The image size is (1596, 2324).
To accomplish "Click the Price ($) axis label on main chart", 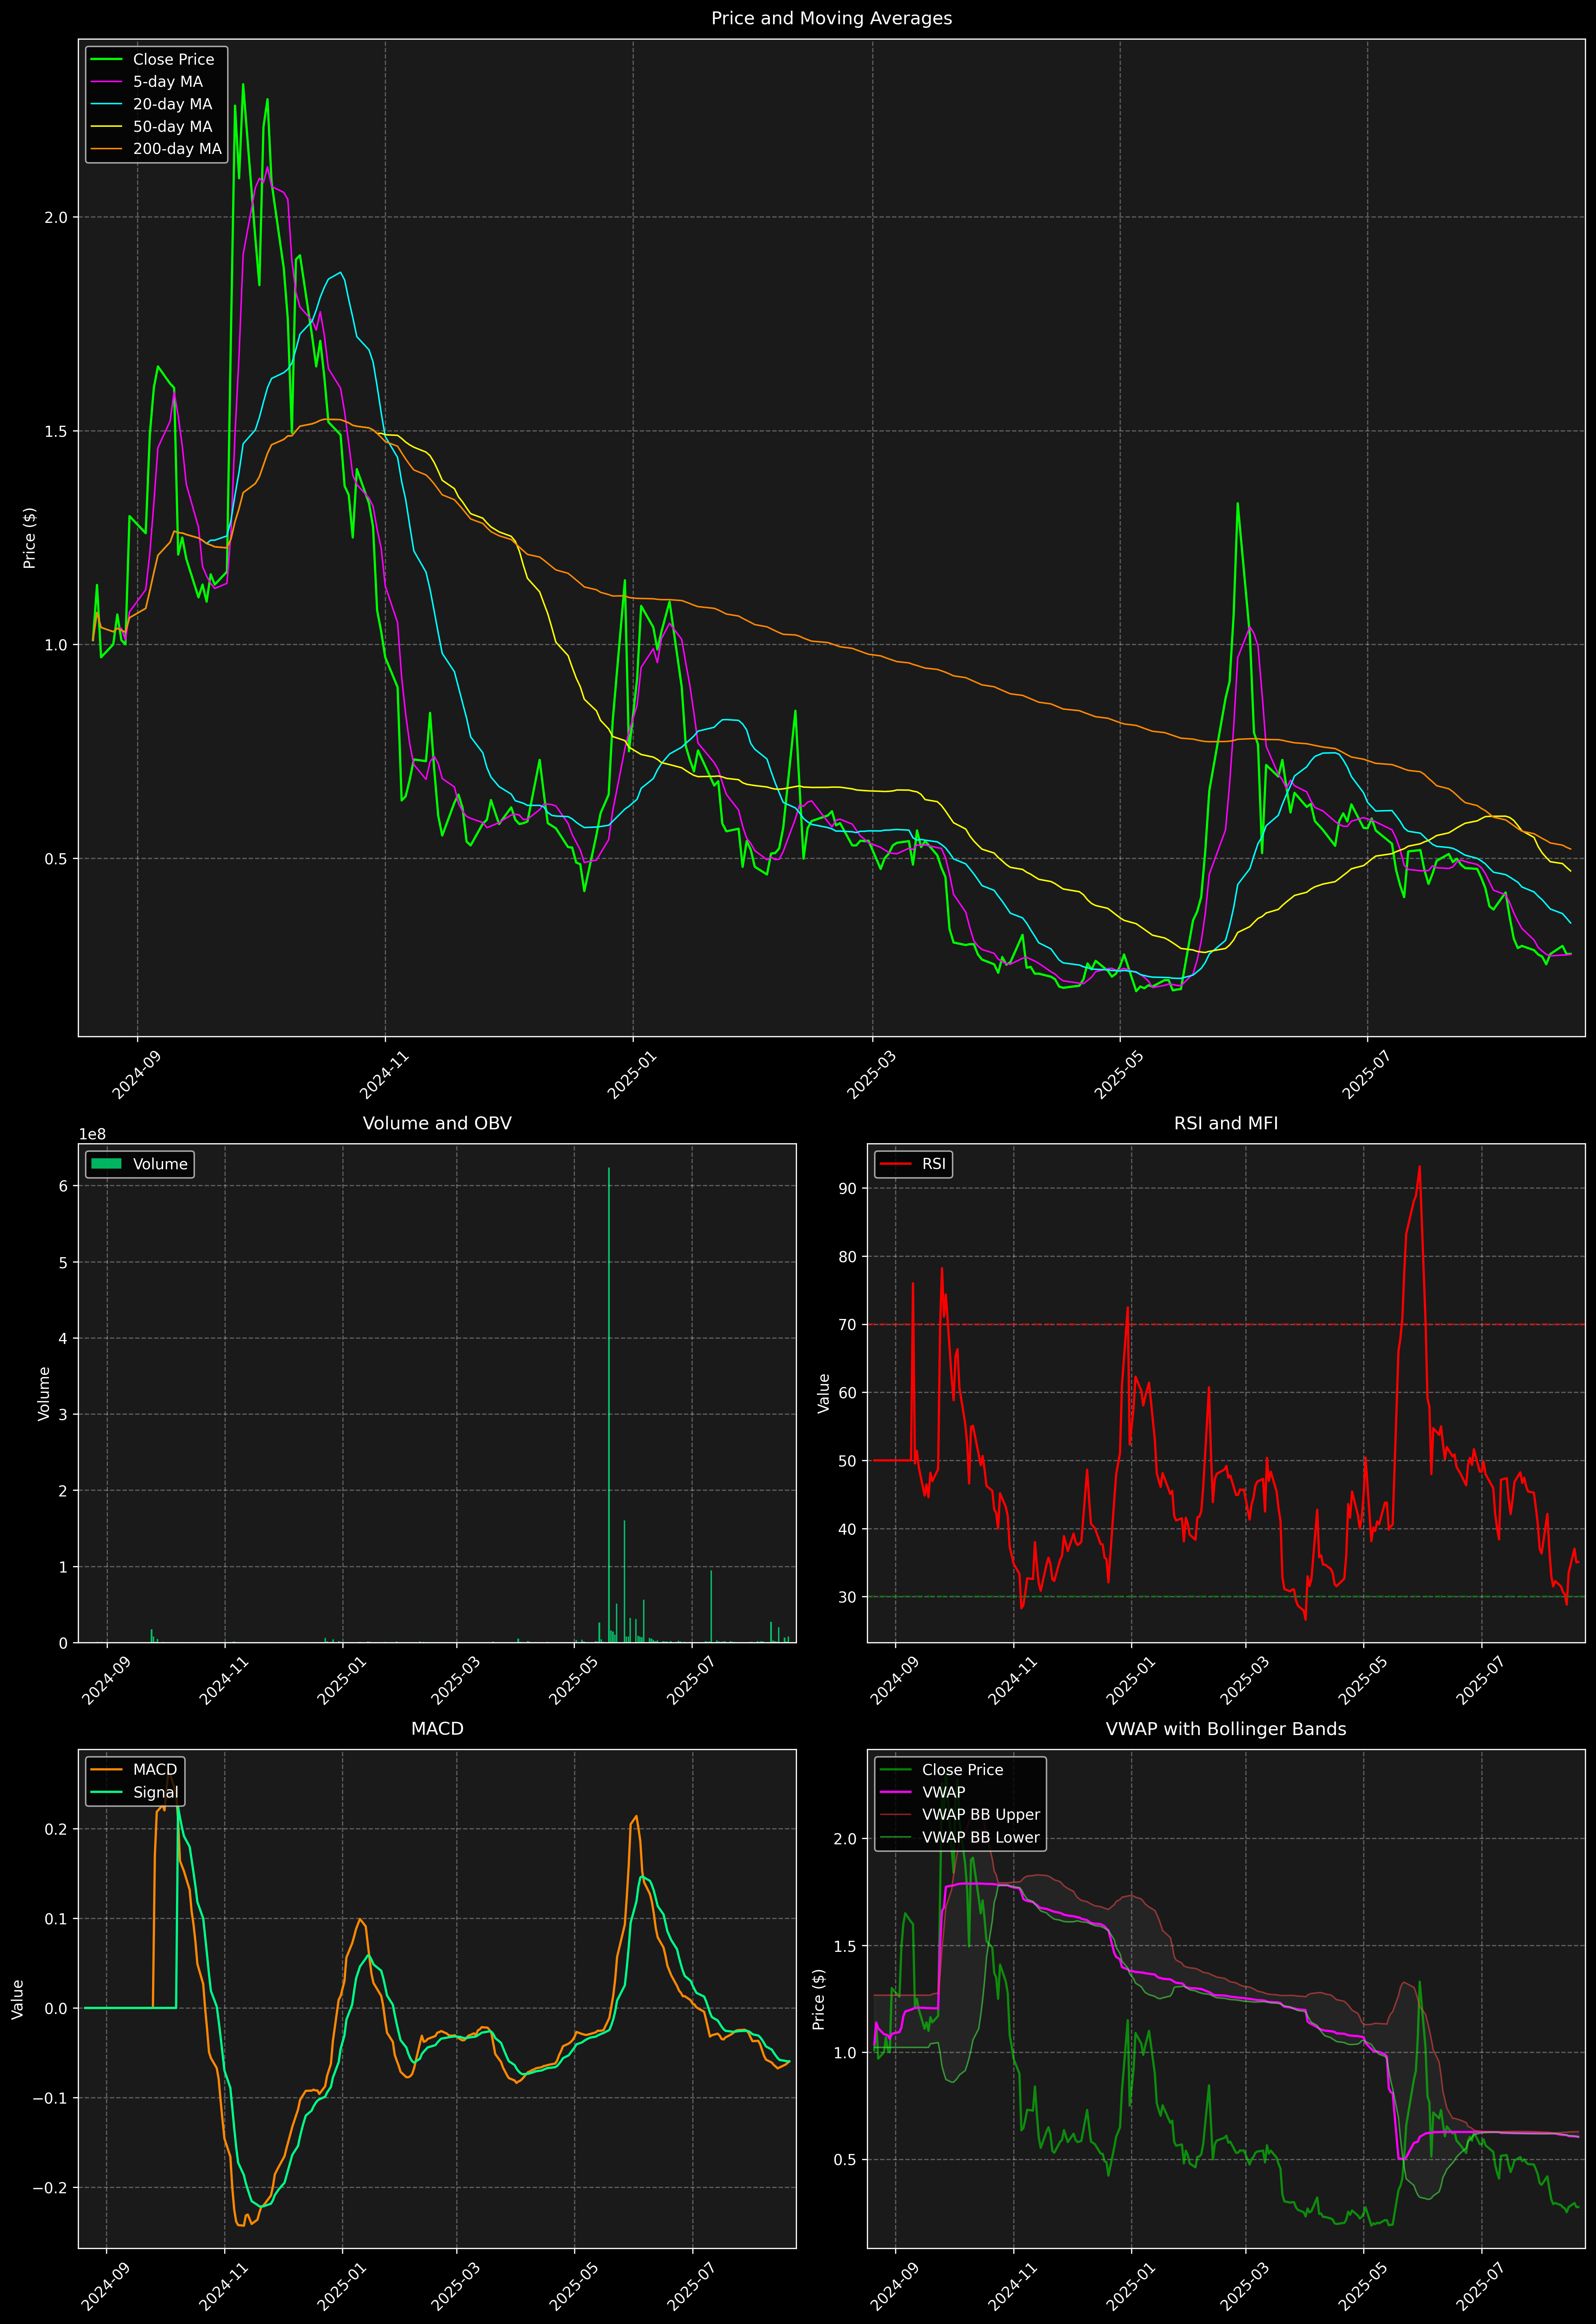I will pos(30,538).
